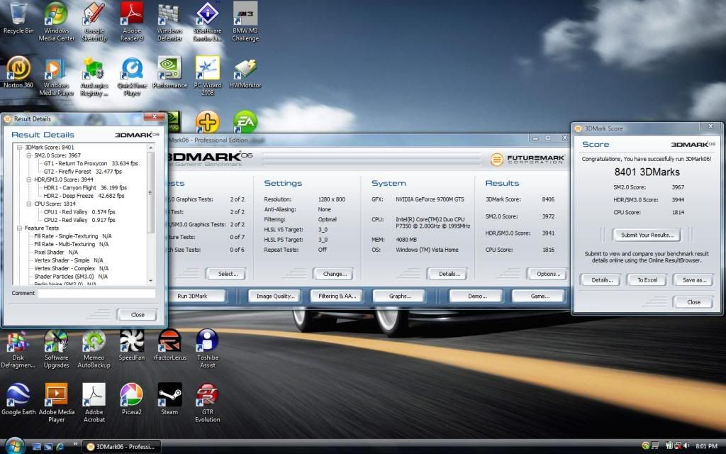Select the Pixel Shader feature test row
This screenshot has width=726, height=454.
click(x=56, y=253)
